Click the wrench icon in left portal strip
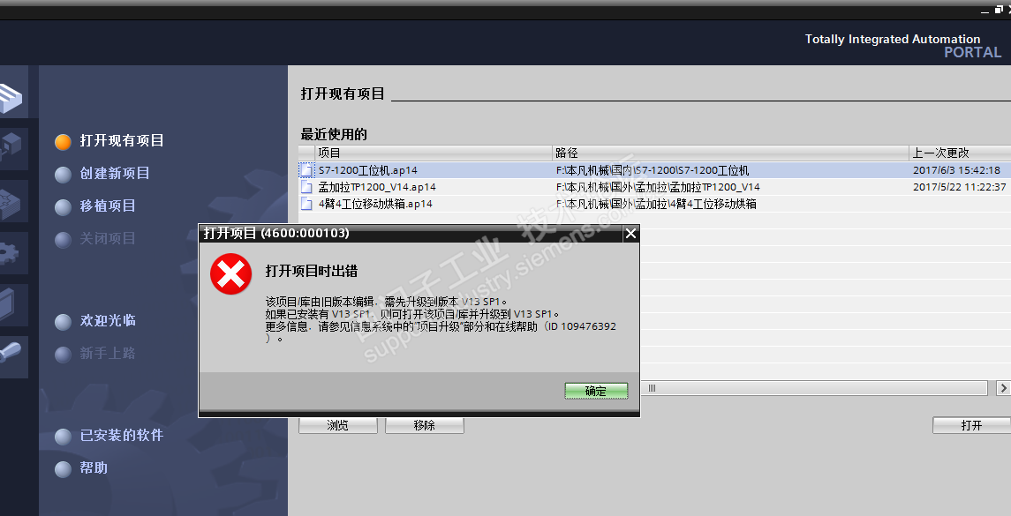The width and height of the screenshot is (1011, 516). point(11,356)
